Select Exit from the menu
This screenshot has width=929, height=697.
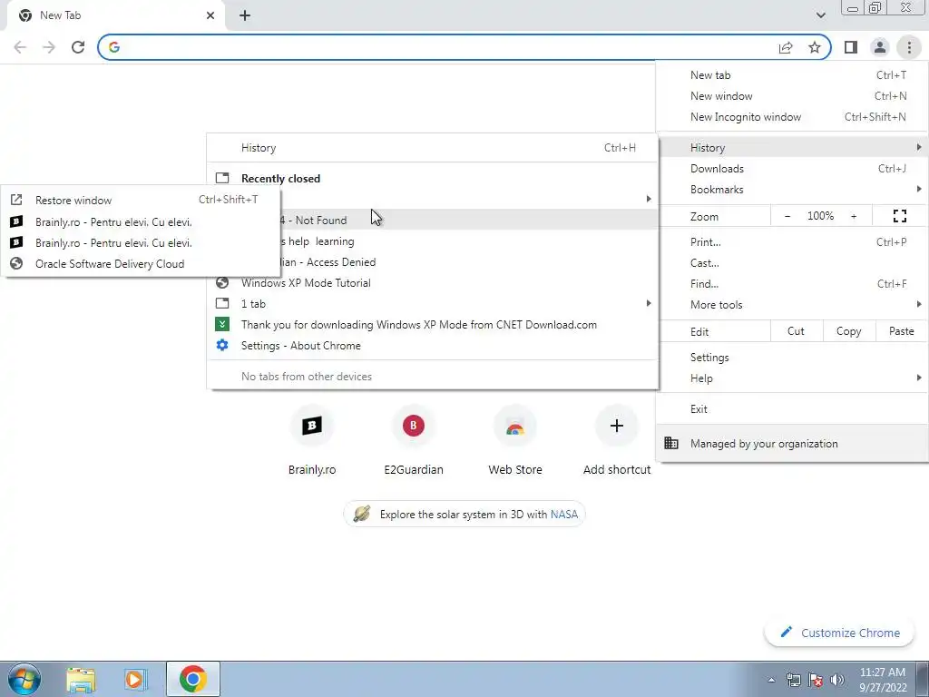point(792,409)
